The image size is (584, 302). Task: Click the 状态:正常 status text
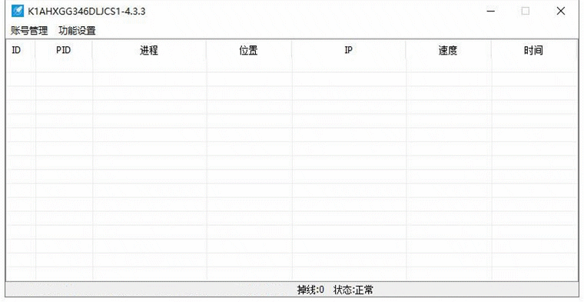pyautogui.click(x=353, y=290)
